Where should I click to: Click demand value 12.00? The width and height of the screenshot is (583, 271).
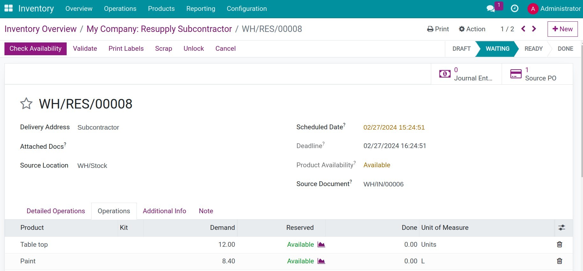226,245
